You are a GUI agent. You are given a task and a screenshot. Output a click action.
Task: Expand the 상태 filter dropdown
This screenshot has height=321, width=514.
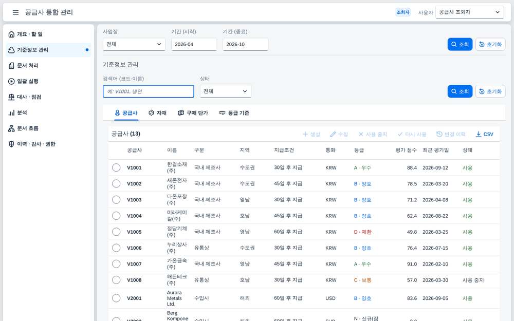(x=226, y=91)
